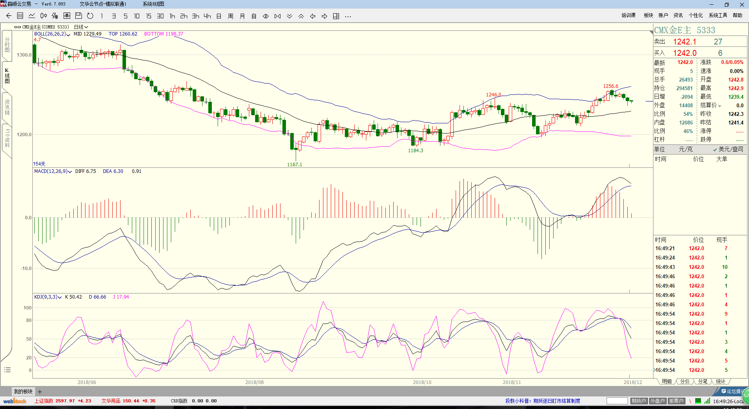Click the 我的板块 tab
The width and height of the screenshot is (749, 409).
pos(23,391)
